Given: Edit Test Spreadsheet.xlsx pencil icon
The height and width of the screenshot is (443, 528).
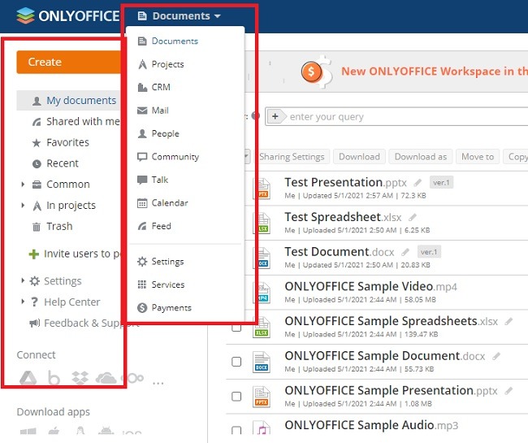Looking at the screenshot, I should point(413,217).
